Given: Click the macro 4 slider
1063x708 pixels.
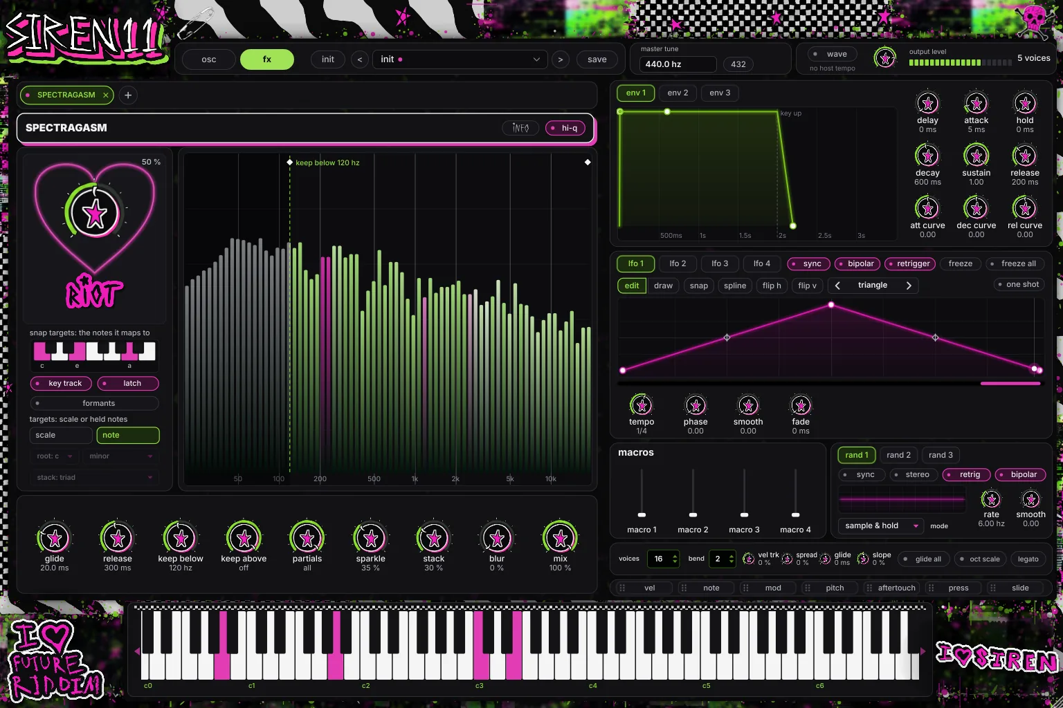Looking at the screenshot, I should click(795, 493).
